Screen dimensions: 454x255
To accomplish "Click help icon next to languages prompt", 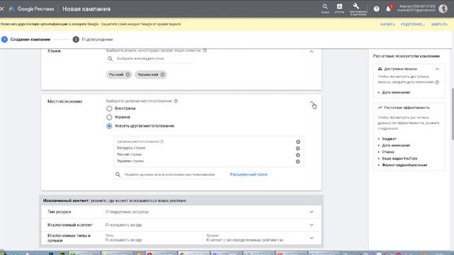I will pos(205,50).
